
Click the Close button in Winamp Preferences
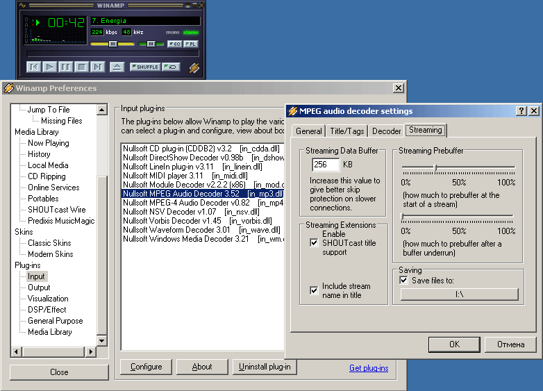click(59, 372)
